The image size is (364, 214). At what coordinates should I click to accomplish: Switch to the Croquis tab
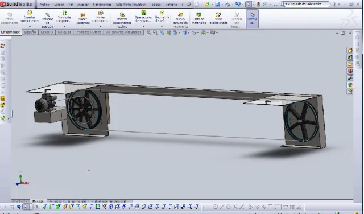tap(47, 32)
